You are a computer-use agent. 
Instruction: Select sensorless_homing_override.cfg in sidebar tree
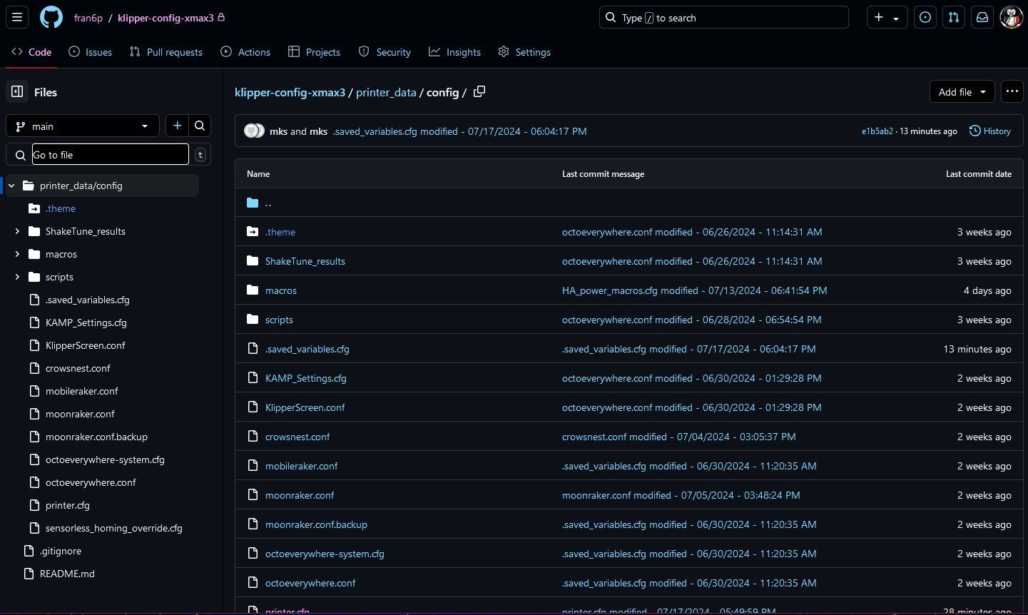[x=114, y=528]
